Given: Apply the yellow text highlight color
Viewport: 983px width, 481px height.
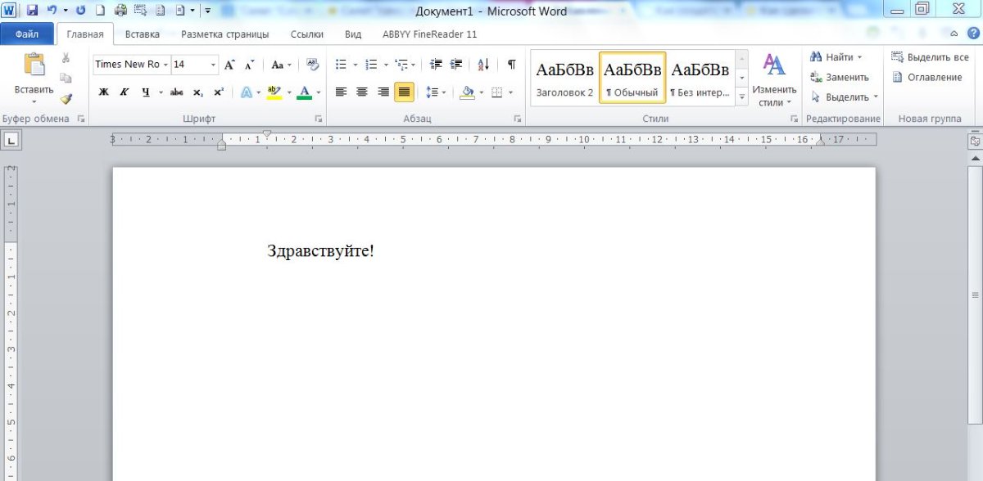Looking at the screenshot, I should 274,92.
